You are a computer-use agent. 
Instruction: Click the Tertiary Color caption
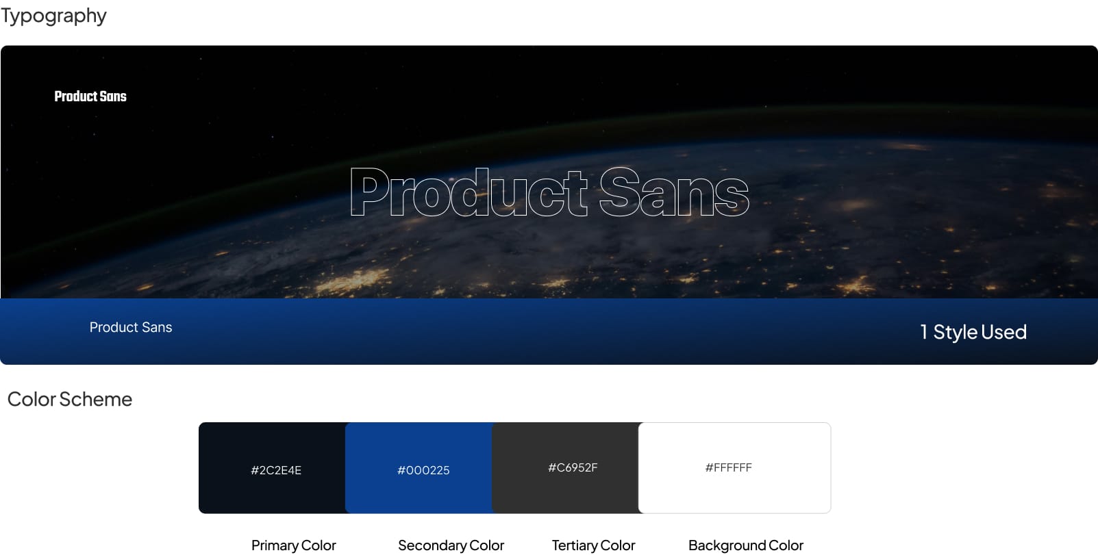tap(593, 545)
